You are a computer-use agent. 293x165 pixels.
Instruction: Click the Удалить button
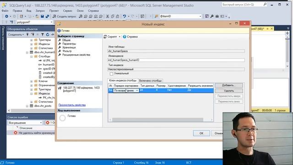coord(229,91)
